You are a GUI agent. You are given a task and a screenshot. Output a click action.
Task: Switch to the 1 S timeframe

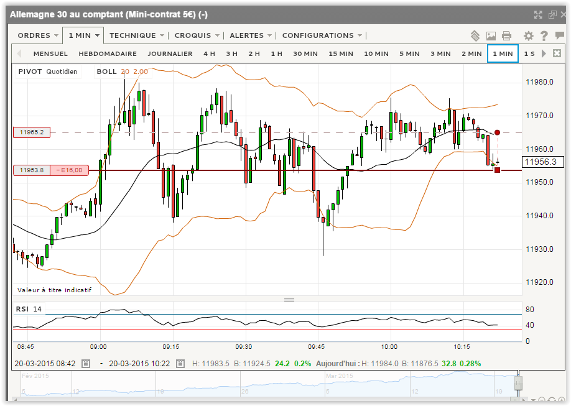click(x=529, y=53)
